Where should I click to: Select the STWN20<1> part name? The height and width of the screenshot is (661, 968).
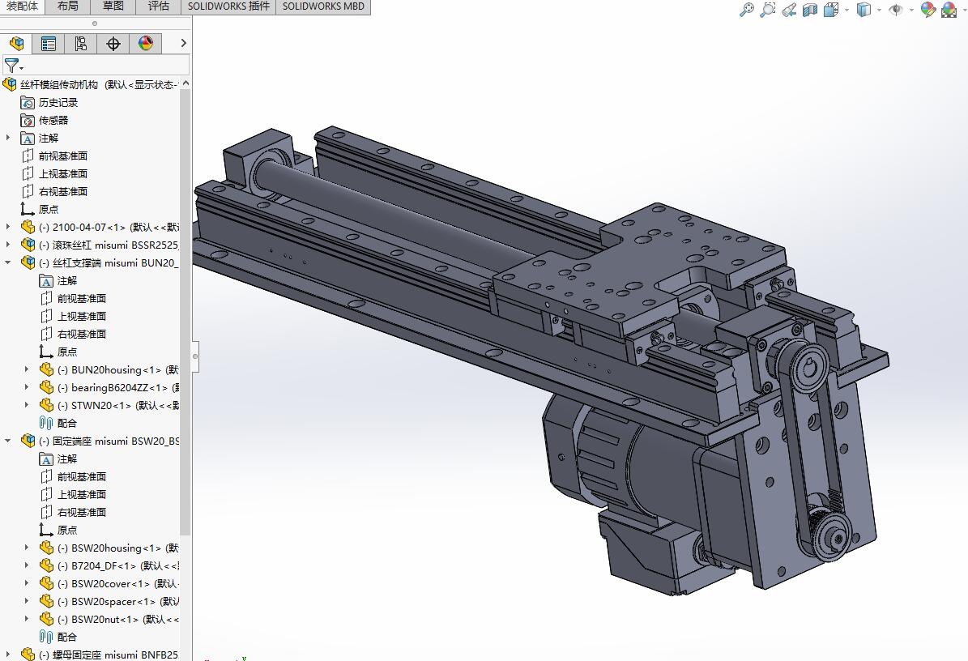click(101, 406)
